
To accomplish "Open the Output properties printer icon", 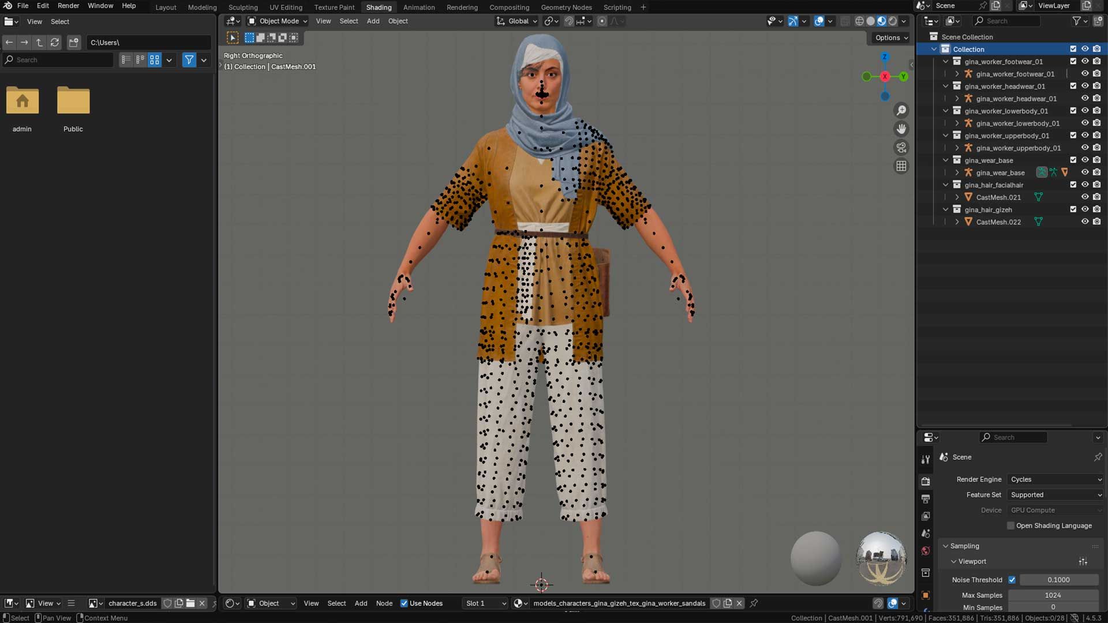I will coord(926,498).
